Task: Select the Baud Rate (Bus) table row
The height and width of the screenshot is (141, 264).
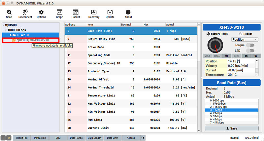Action: (131, 31)
